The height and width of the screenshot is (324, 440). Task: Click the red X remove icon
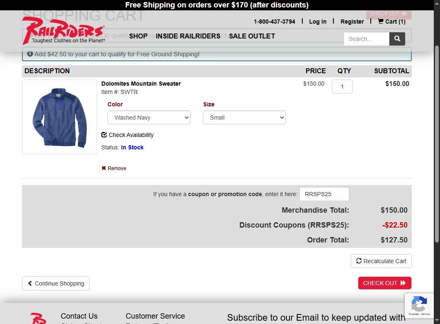[x=104, y=168]
